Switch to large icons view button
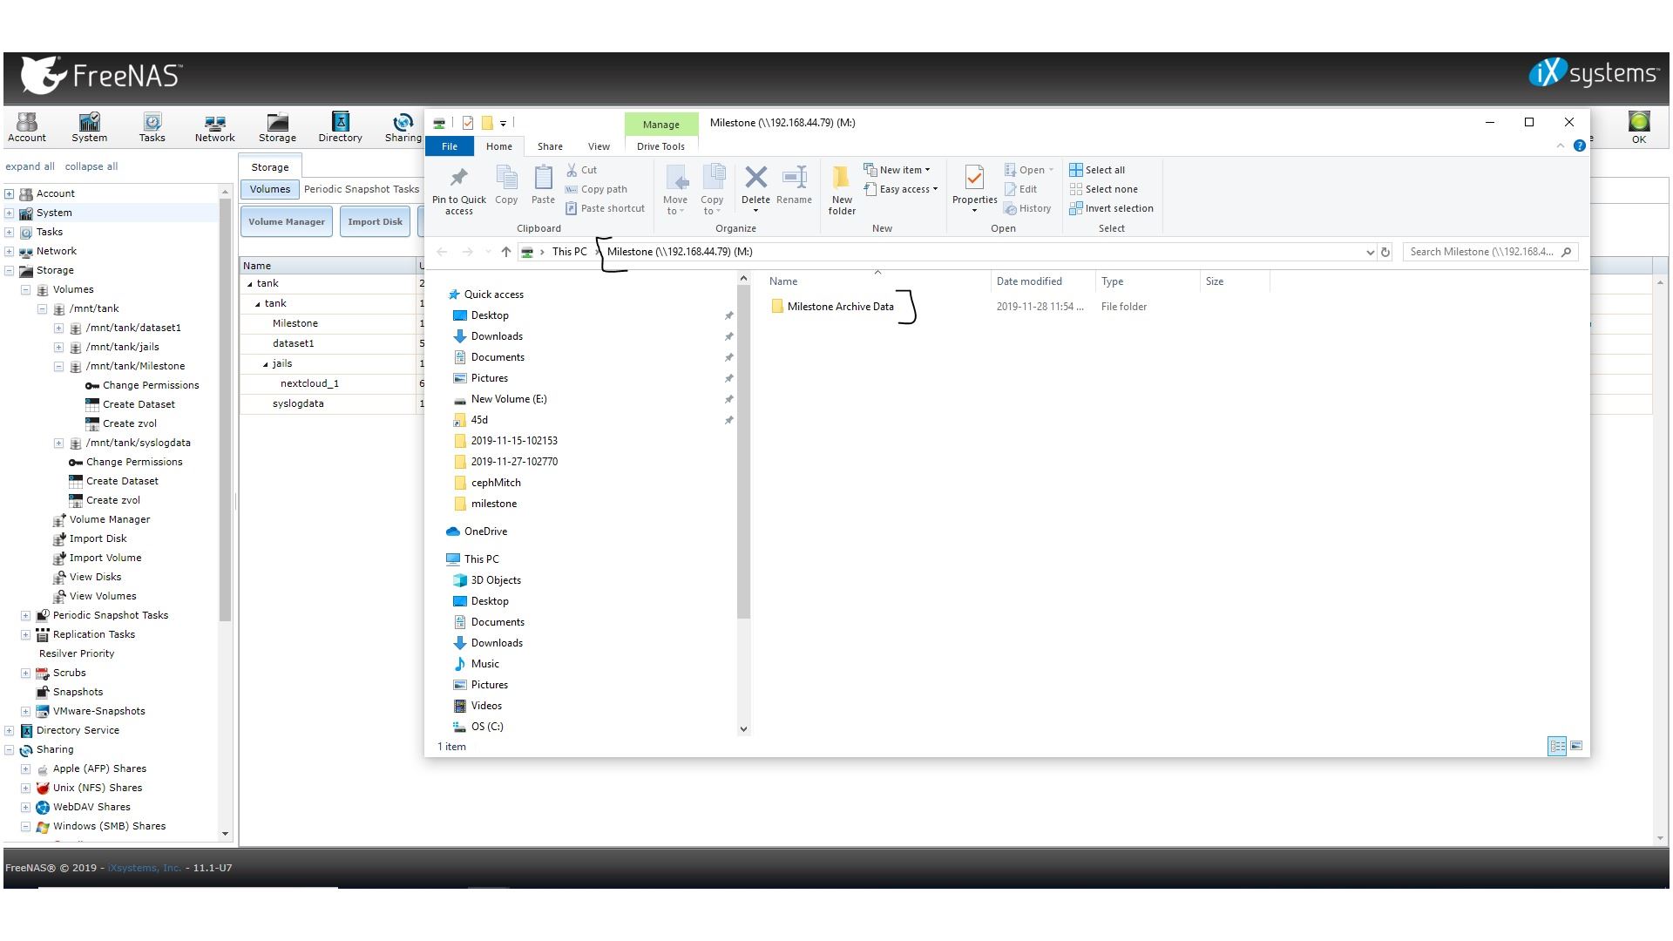This screenshot has width=1673, height=941. (1575, 746)
